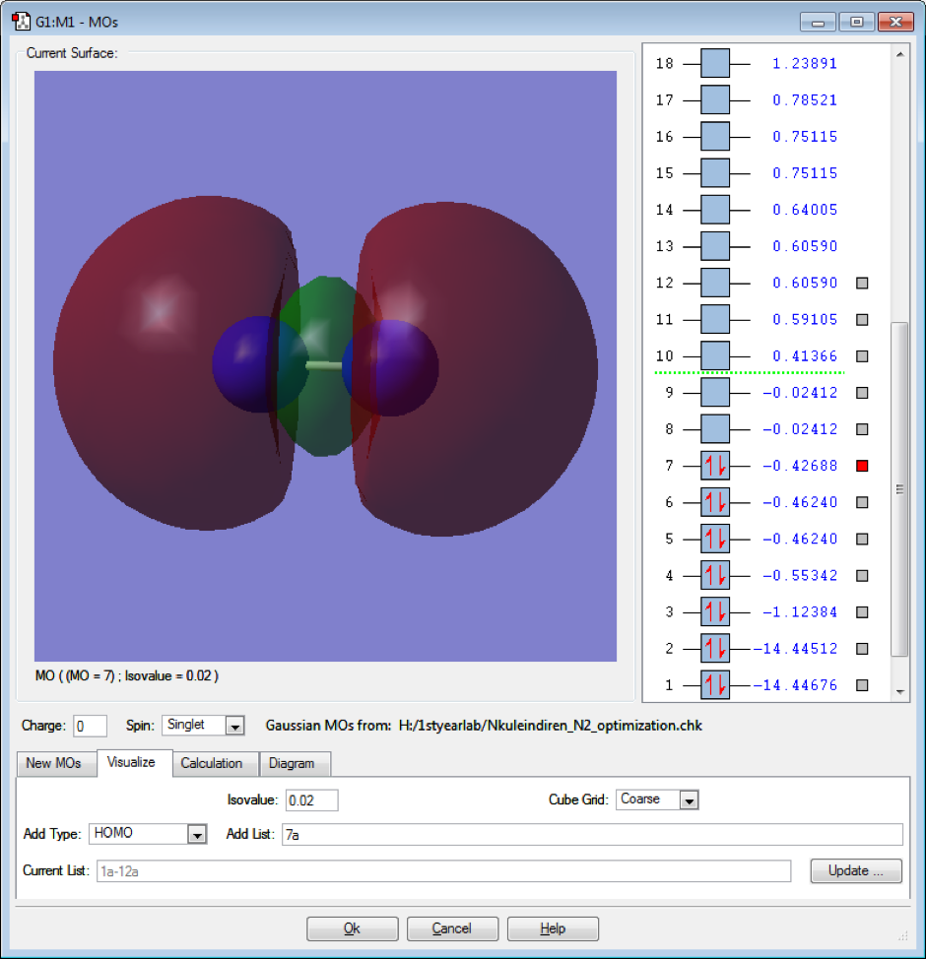Select occupied orbital box for MO 3
926x959 pixels.
(715, 612)
